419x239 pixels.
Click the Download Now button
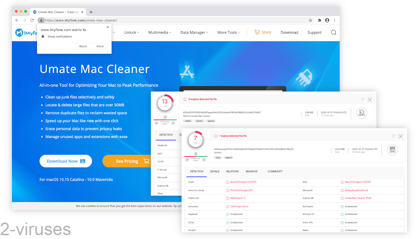(66, 161)
